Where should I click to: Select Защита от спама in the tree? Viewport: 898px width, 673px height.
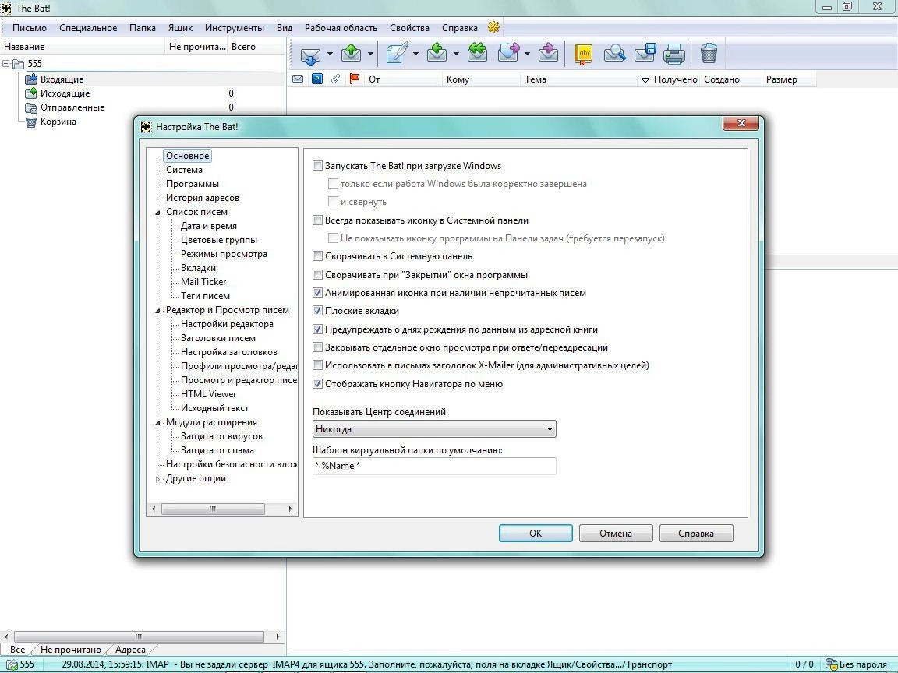click(x=217, y=450)
